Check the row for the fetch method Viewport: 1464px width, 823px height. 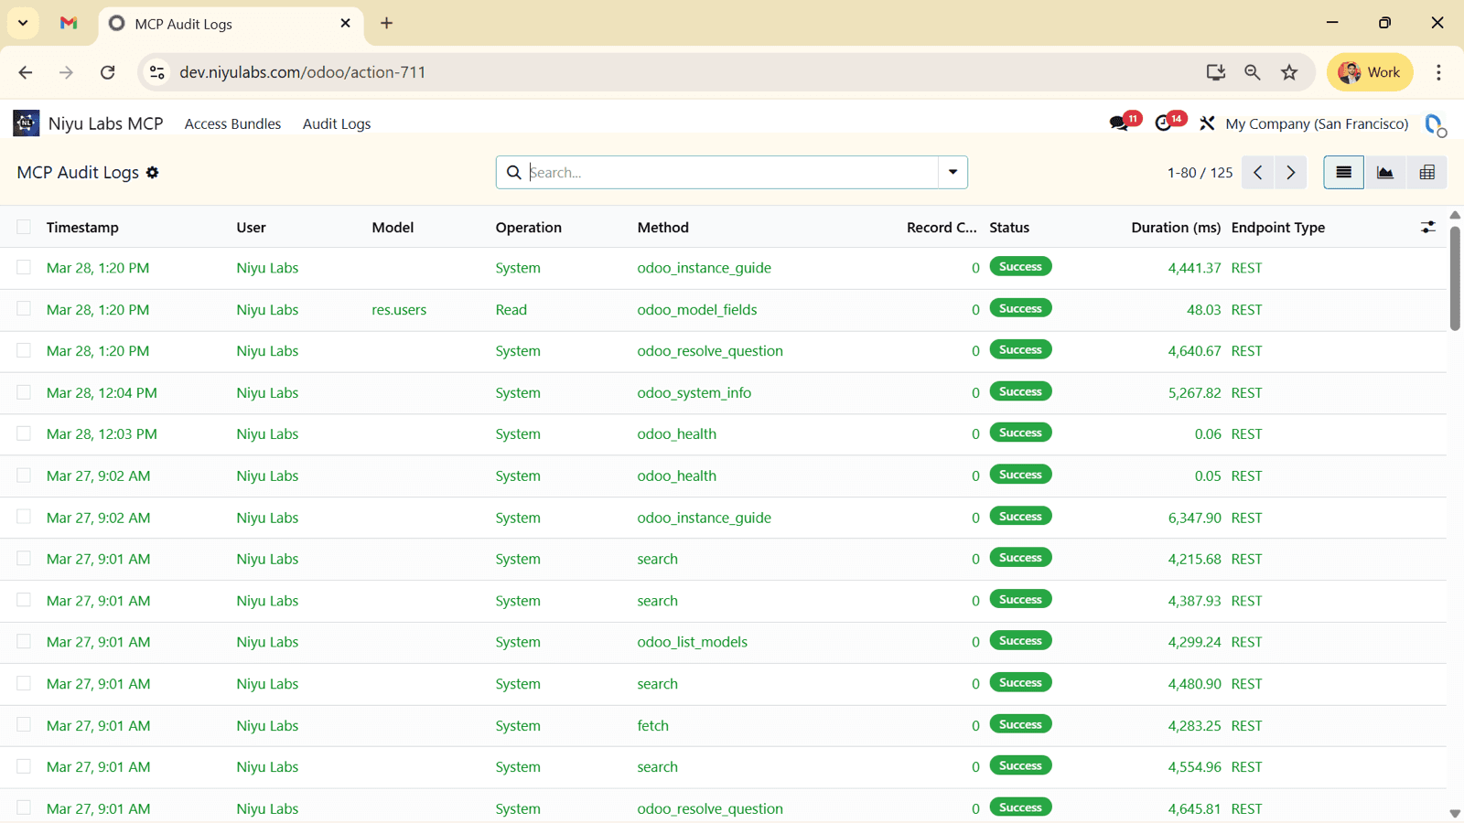point(24,725)
